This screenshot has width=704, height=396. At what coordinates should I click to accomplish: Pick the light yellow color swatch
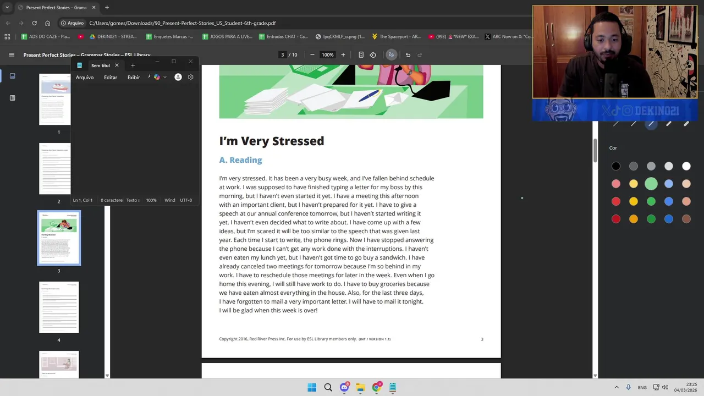pos(634,184)
